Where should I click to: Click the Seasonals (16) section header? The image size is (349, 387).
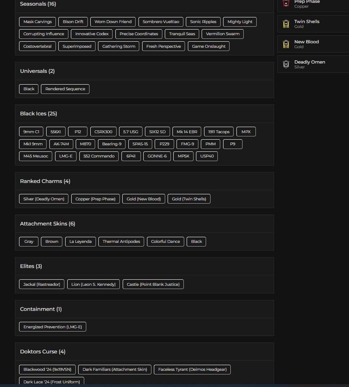38,4
